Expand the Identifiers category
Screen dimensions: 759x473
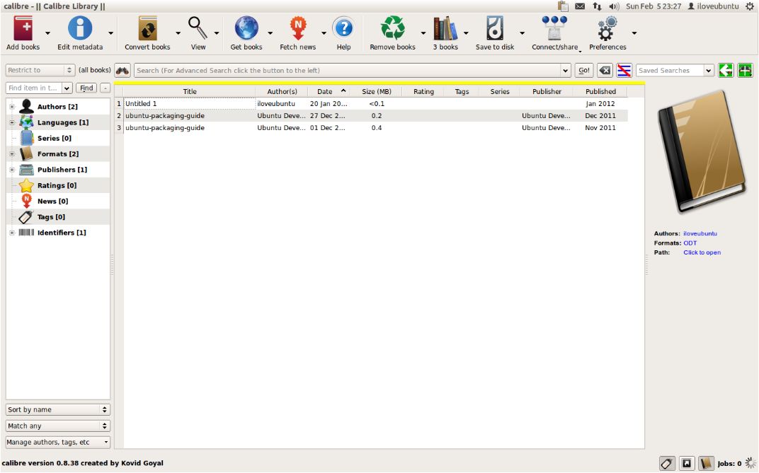click(12, 233)
